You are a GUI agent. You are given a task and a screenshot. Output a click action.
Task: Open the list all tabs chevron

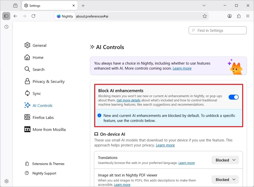tap(204, 6)
